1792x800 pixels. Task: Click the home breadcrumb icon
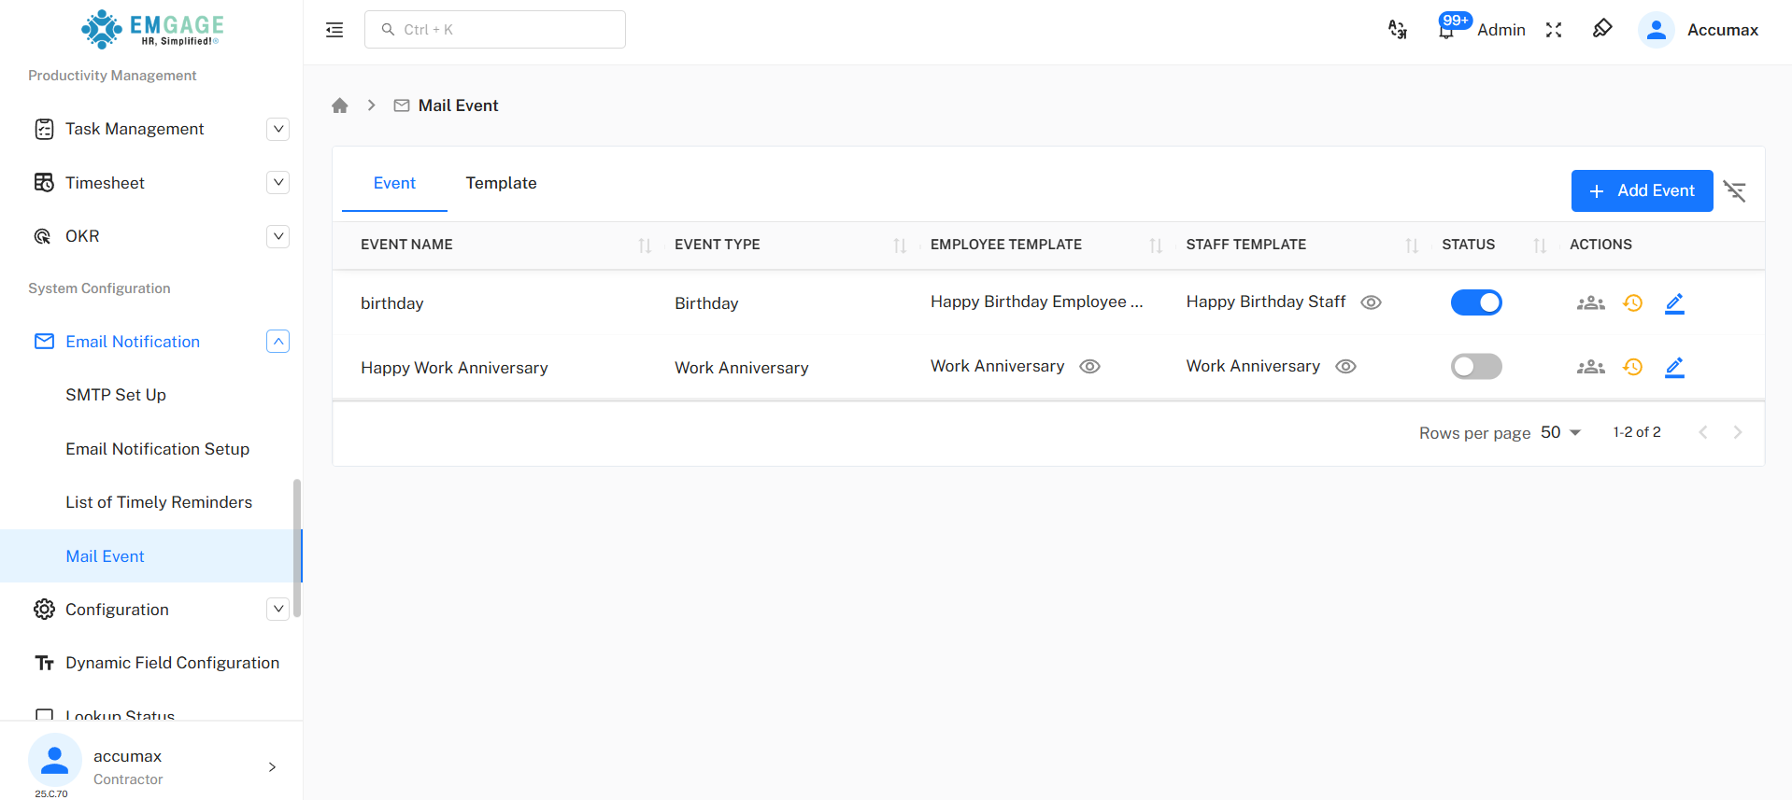[x=340, y=105]
